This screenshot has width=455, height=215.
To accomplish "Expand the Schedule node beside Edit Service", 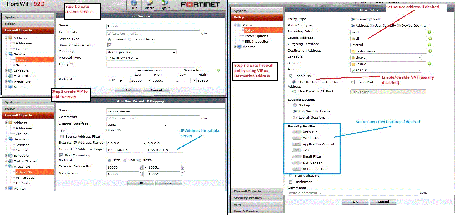I will tap(7, 71).
